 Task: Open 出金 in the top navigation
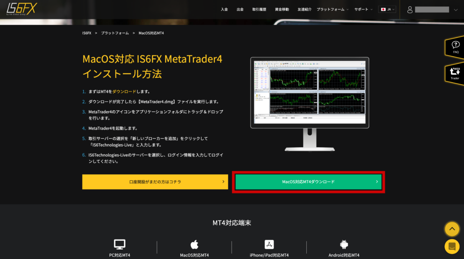240,10
